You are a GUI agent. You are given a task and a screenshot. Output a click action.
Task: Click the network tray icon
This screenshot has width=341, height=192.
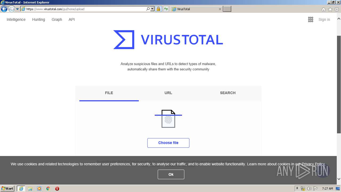[303, 189]
